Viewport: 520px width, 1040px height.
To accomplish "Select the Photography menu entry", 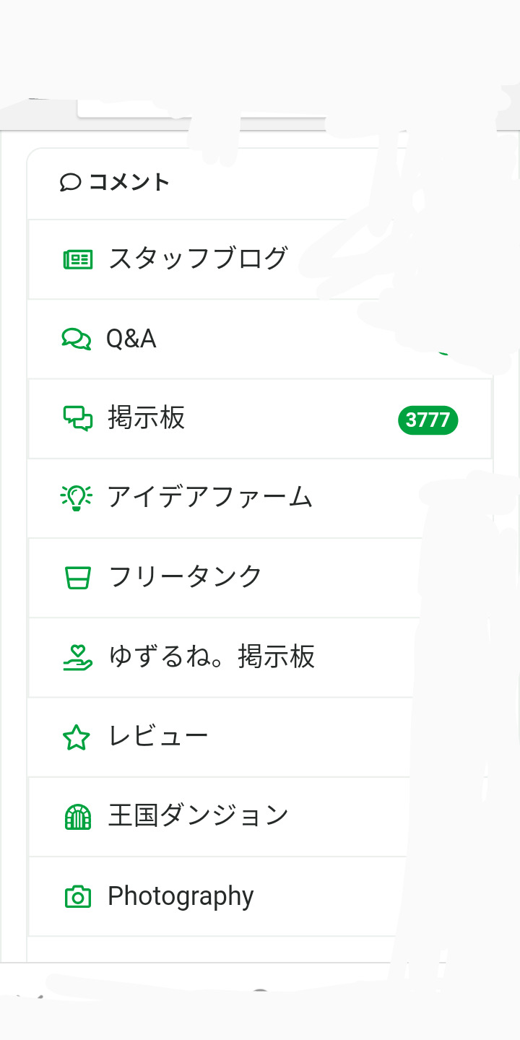I will click(181, 896).
